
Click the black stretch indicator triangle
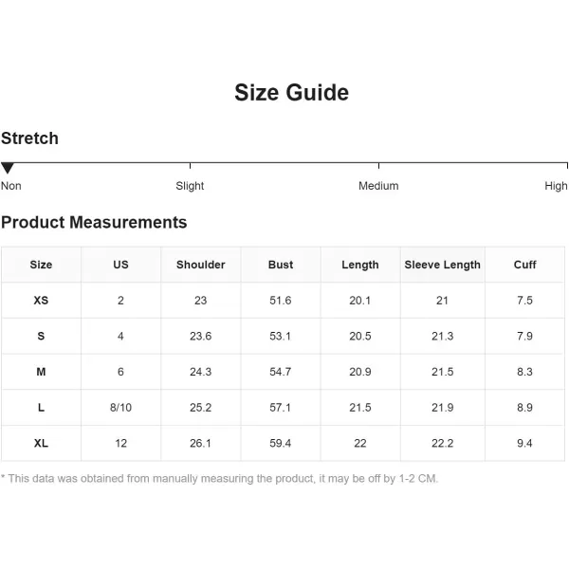pos(8,168)
